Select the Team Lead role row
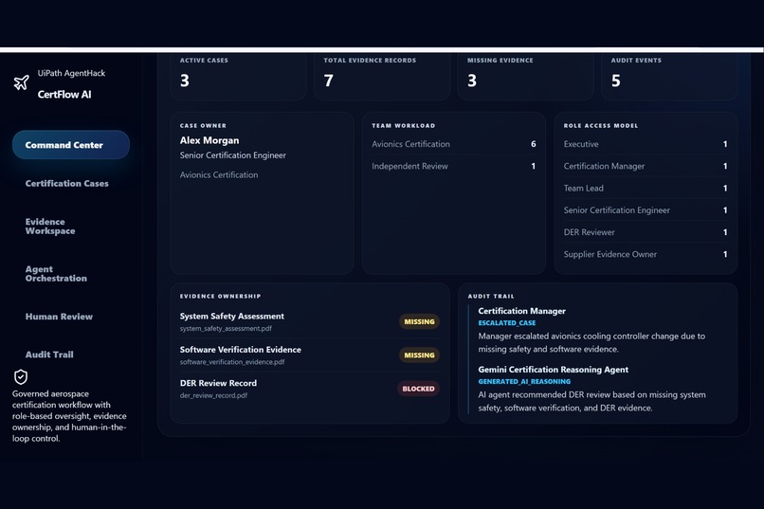 tap(646, 188)
